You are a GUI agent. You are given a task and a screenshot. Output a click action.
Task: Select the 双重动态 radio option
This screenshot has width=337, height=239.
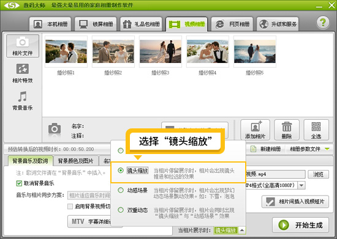tap(121, 210)
